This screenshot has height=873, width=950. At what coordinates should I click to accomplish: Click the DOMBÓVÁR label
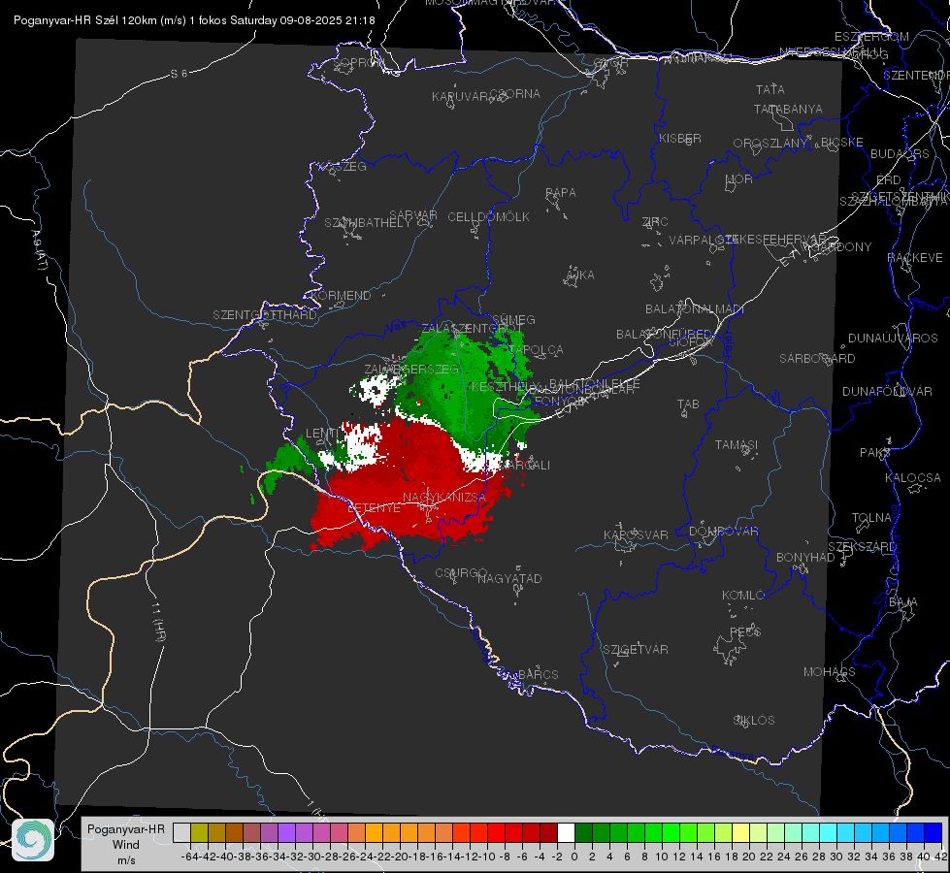coord(723,532)
